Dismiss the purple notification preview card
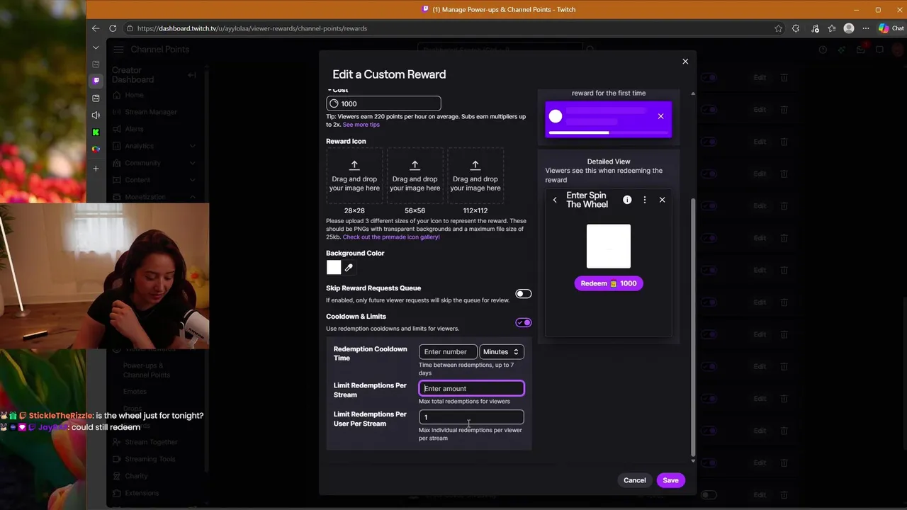907x510 pixels. pos(660,116)
